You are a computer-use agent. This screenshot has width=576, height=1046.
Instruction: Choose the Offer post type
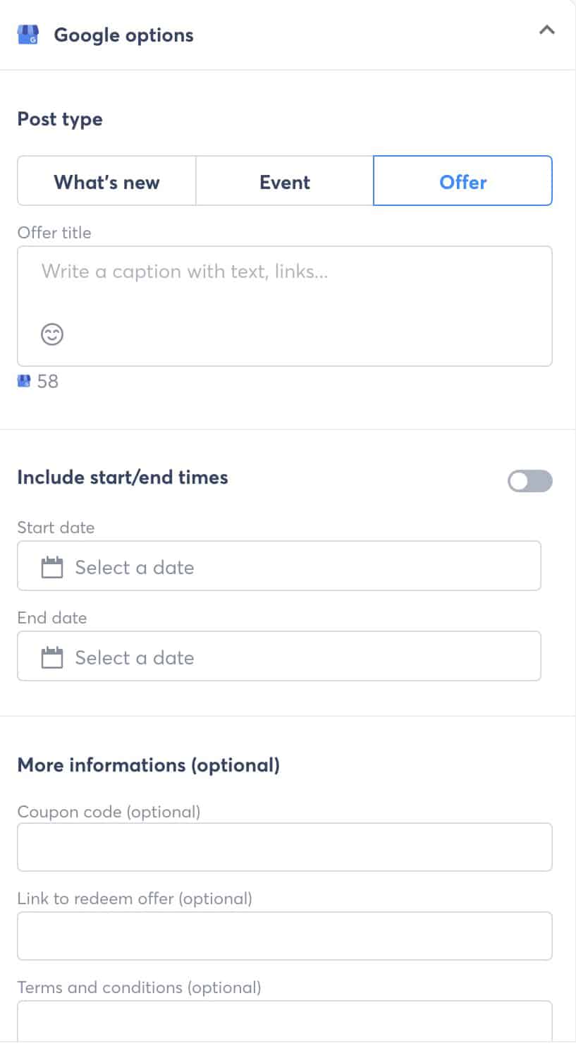click(462, 182)
